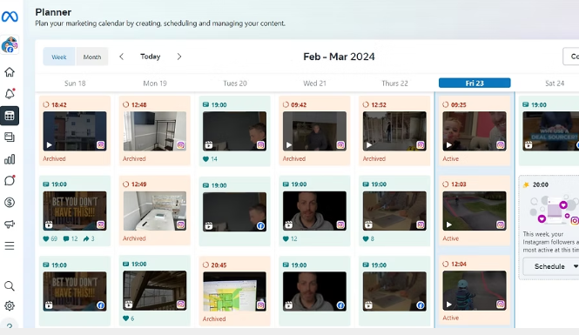
Task: Open Notifications bell in the sidebar
Action: (10, 94)
